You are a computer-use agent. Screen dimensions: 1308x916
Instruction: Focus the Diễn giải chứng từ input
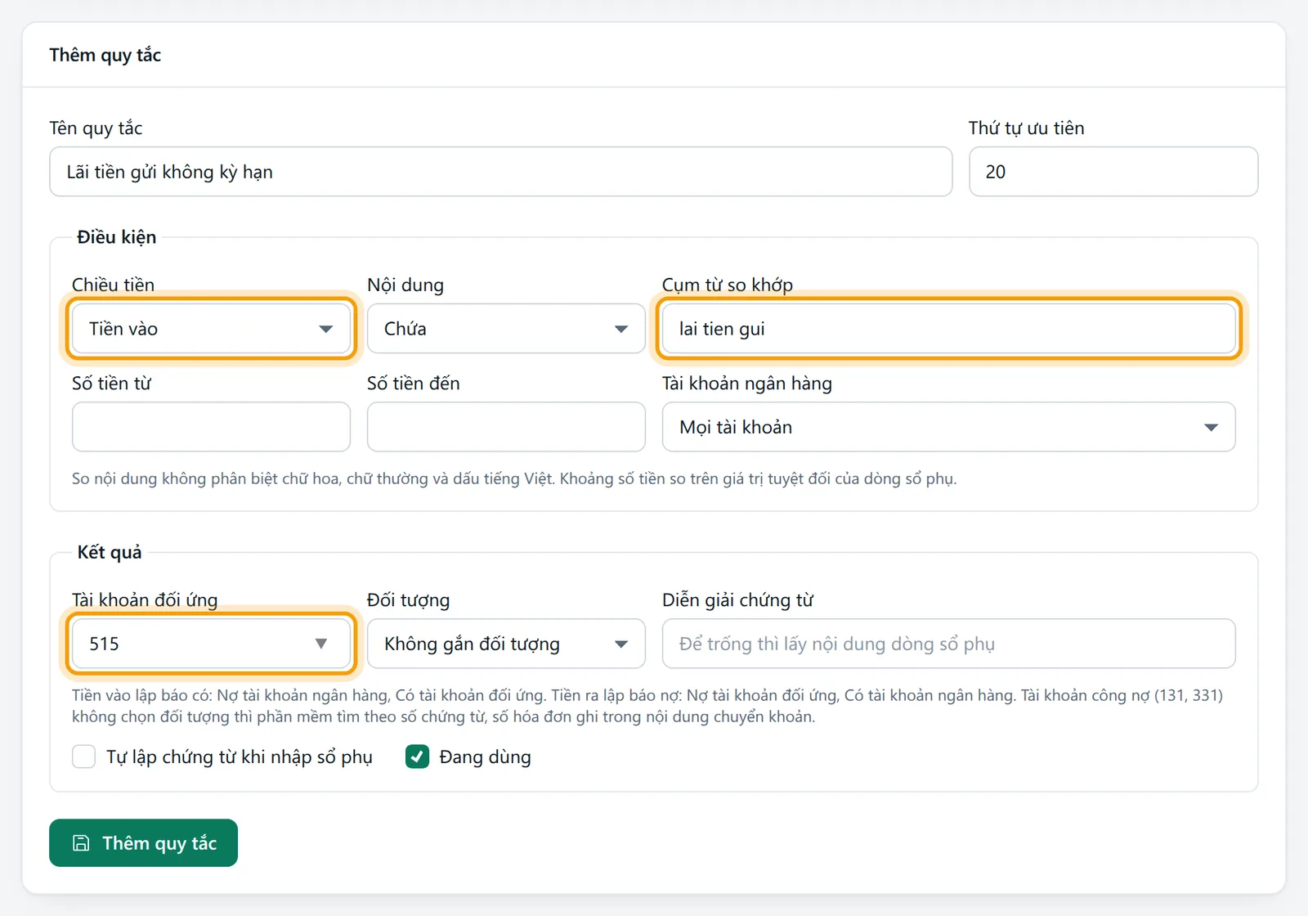[948, 644]
